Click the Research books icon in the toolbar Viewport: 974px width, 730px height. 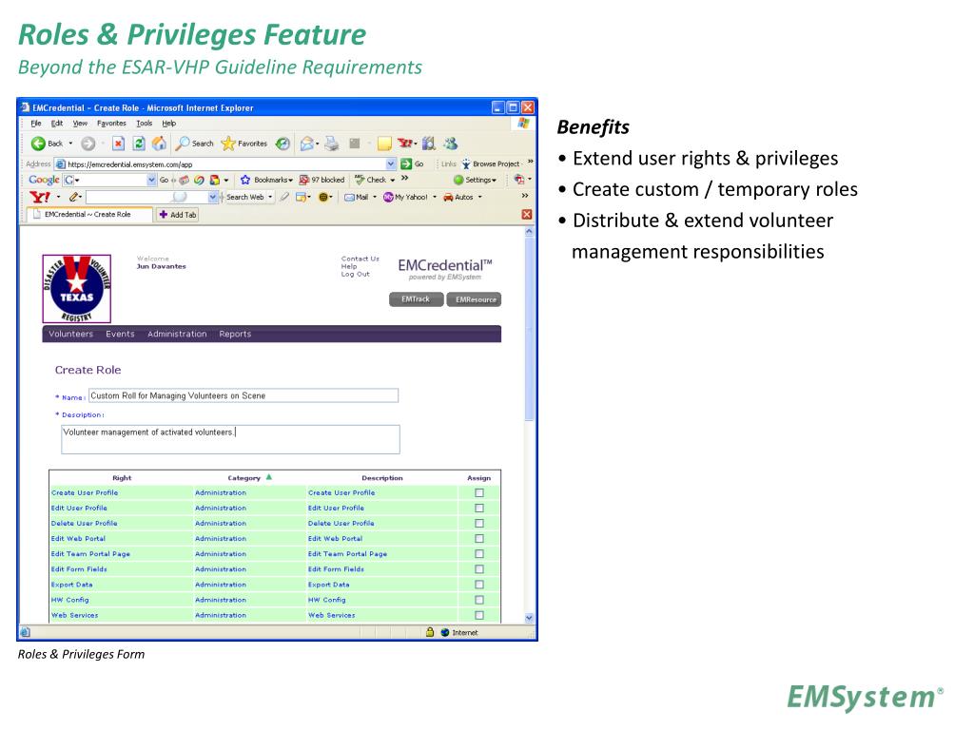click(x=429, y=144)
